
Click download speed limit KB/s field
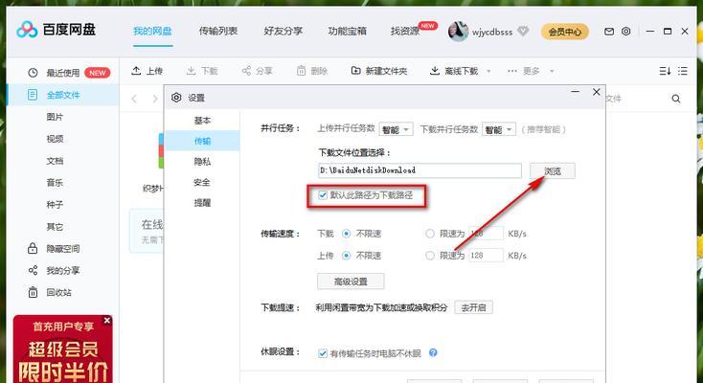tap(486, 234)
